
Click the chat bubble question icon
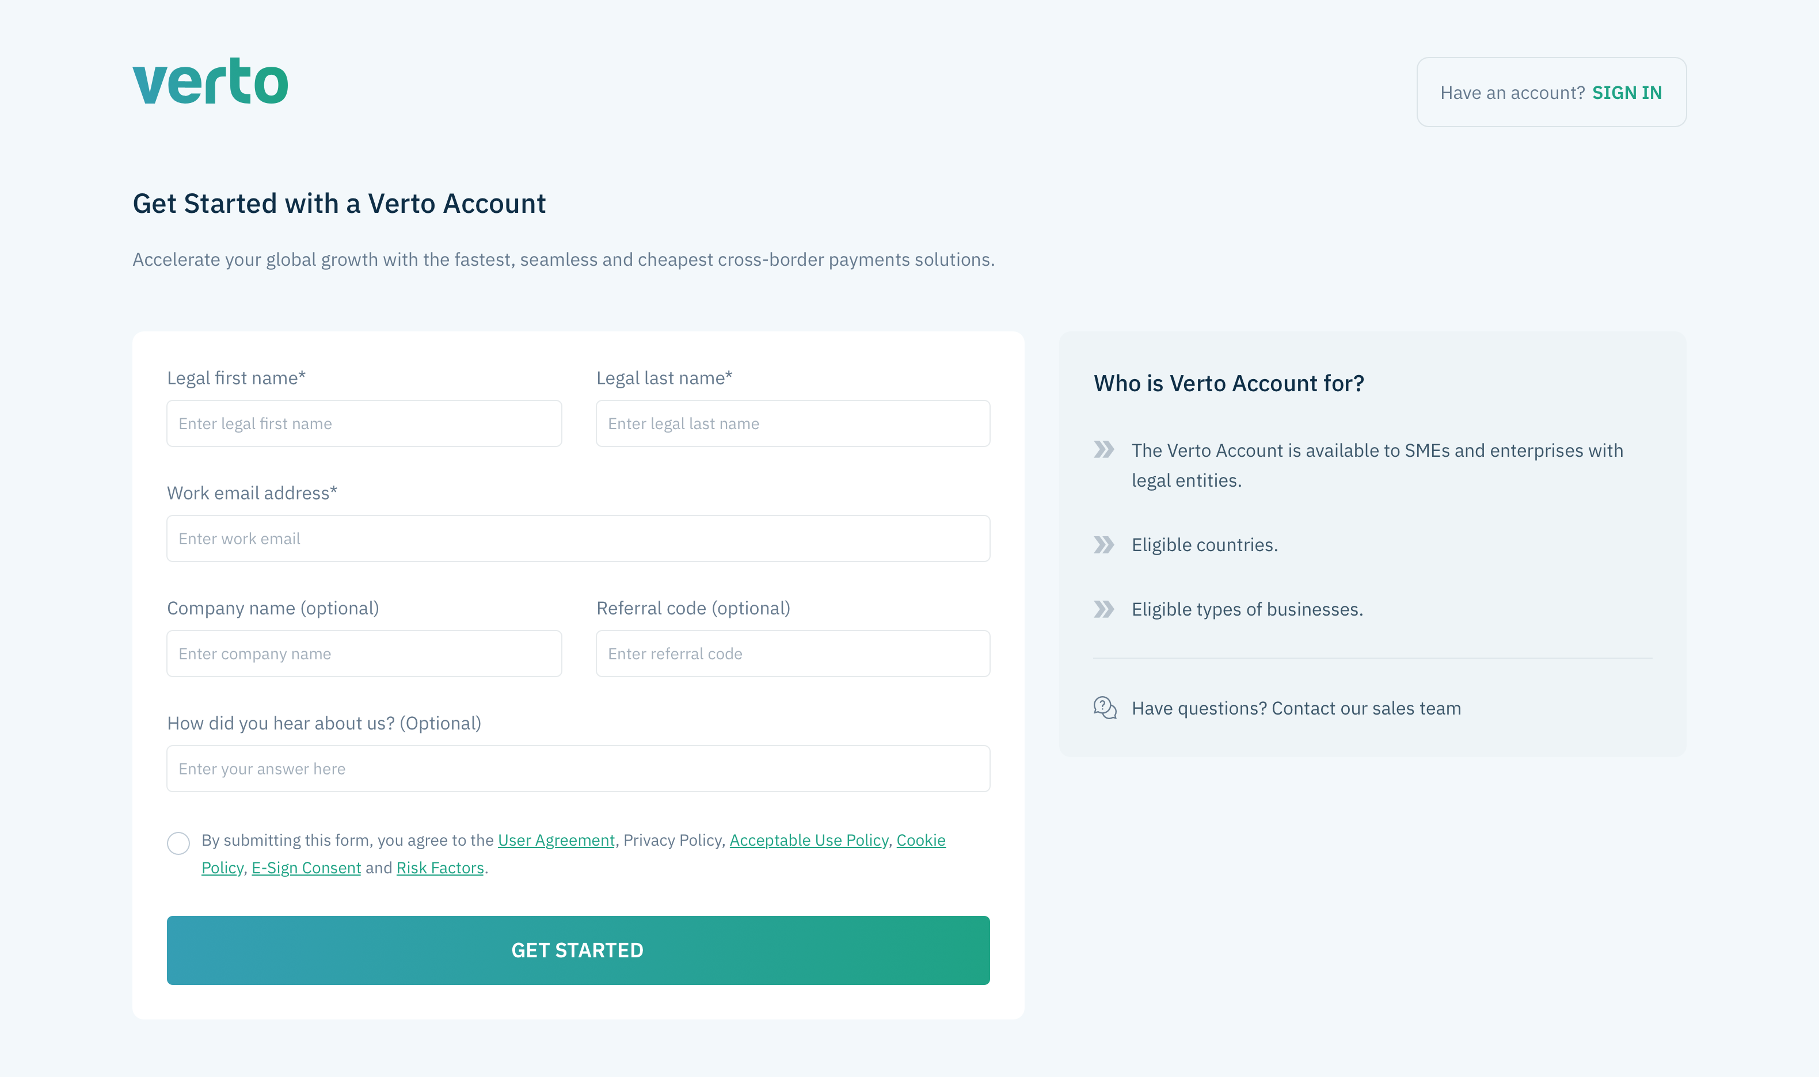point(1105,708)
